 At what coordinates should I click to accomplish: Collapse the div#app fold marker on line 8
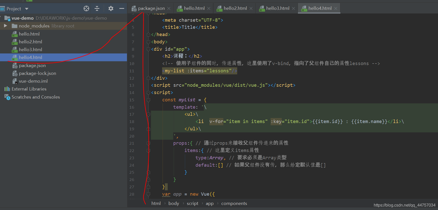coord(148,49)
